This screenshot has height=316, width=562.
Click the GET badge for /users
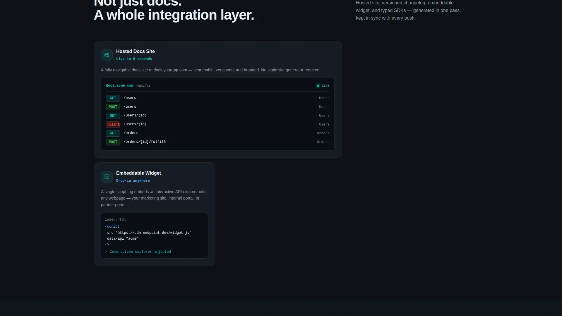(113, 98)
